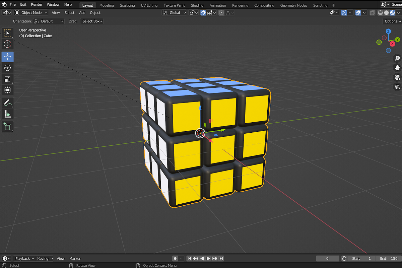
Task: Open the snapping options dropdown
Action: (x=211, y=13)
